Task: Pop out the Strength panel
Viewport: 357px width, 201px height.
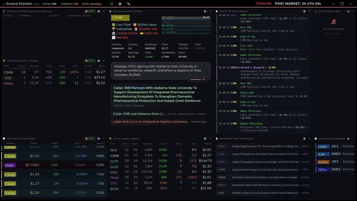Action: point(104,11)
